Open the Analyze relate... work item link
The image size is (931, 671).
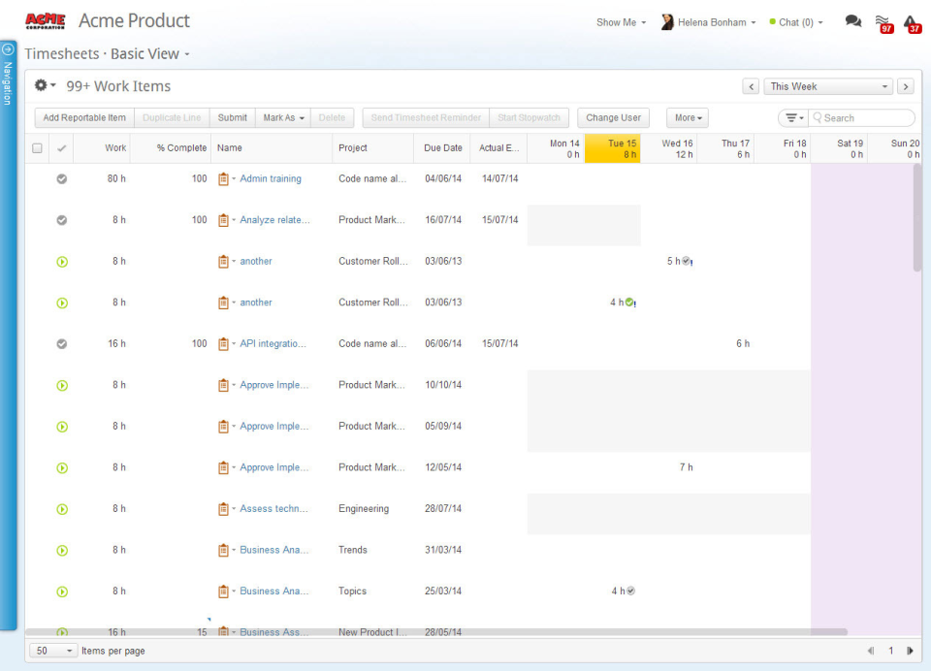coord(274,220)
